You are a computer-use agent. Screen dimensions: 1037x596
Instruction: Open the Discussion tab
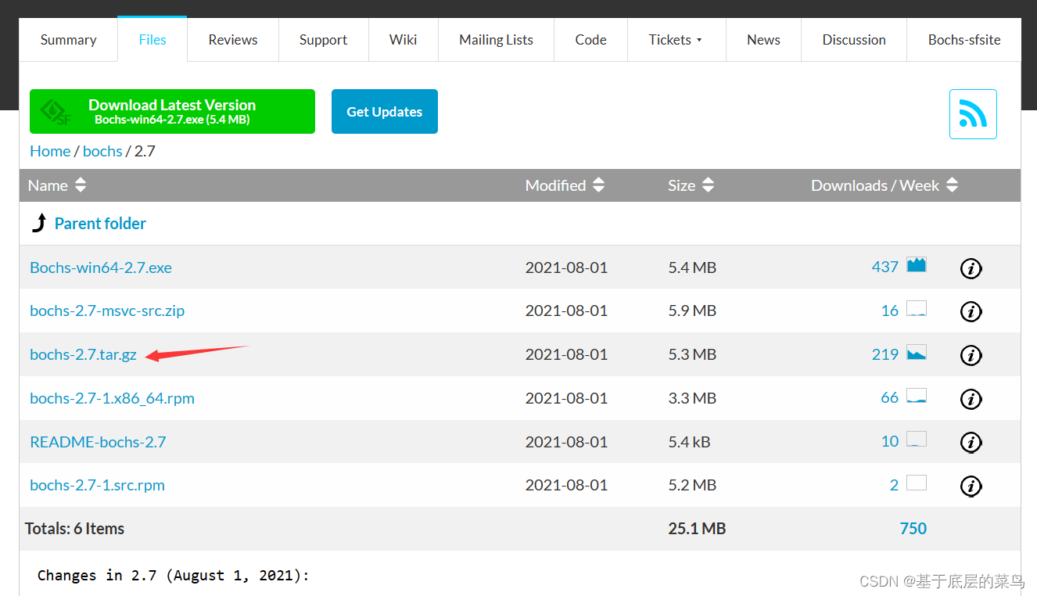[854, 40]
